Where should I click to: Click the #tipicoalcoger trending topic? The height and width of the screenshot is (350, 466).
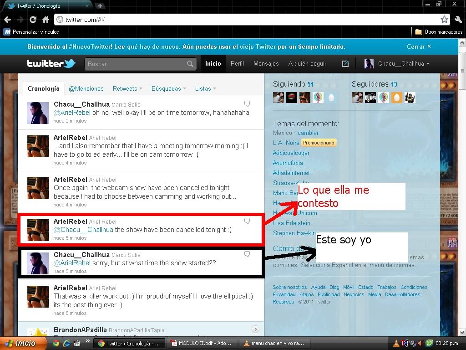[291, 153]
